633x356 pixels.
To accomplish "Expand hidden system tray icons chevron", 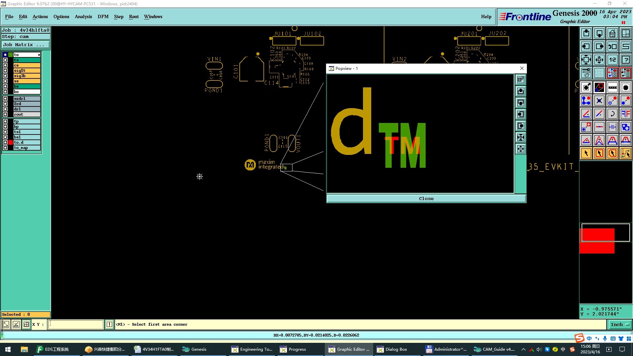I will [524, 349].
